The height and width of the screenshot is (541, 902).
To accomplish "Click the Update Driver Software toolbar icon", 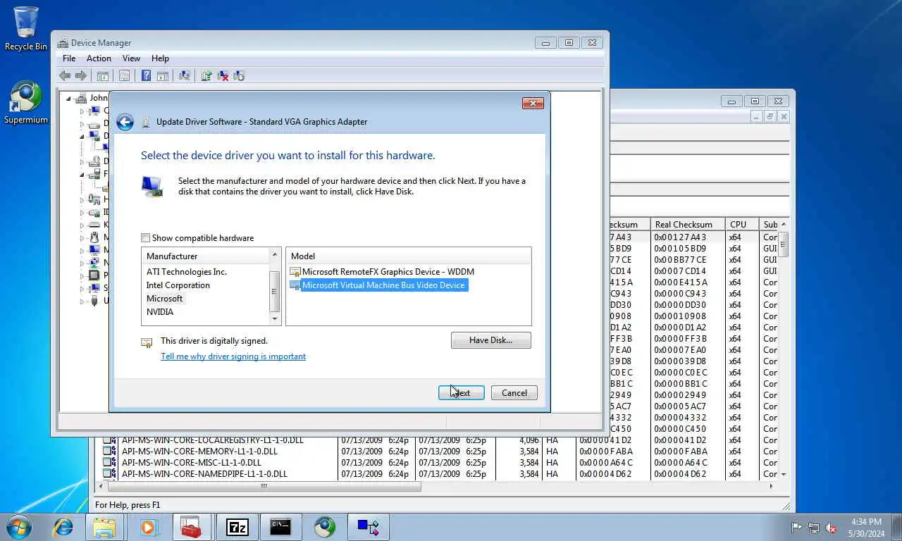I will click(206, 76).
